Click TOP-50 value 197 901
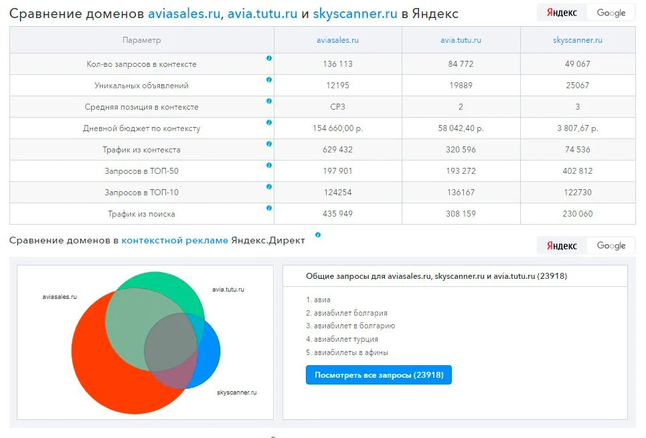Image resolution: width=646 pixels, height=438 pixels. pos(337,171)
